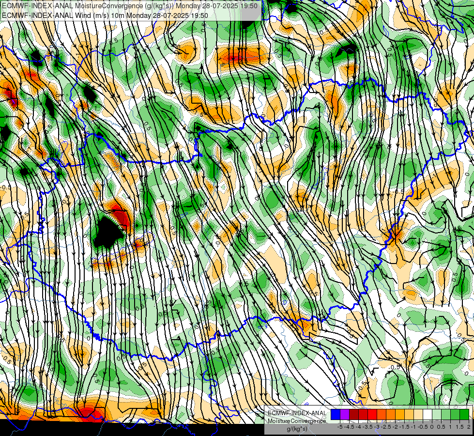Screen dimensions: 474x436
Task: Pick the palest green swatch between 0 and 0.5
Action: pyautogui.click(x=437, y=415)
